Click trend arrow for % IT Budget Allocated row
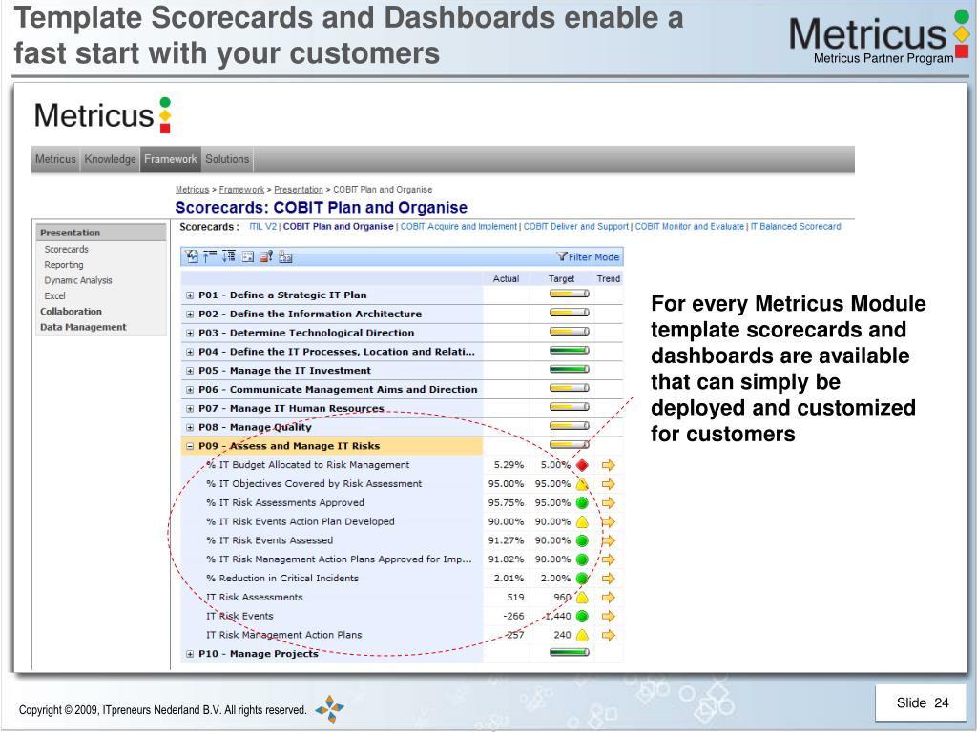The image size is (977, 732). pos(609,465)
